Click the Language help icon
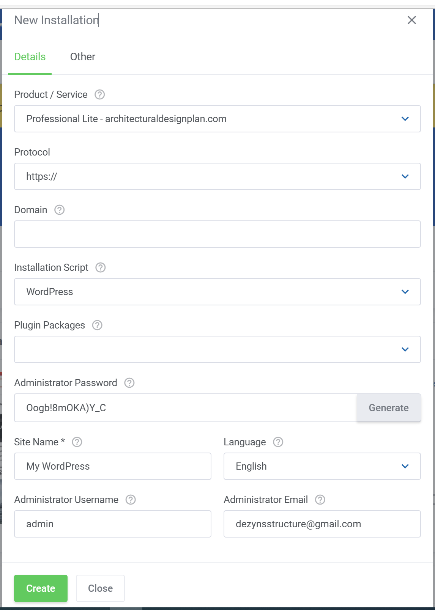 [278, 442]
